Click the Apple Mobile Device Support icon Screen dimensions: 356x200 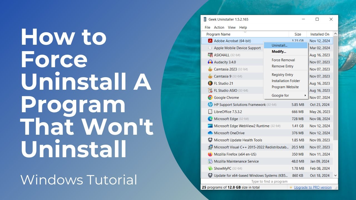pos(210,48)
